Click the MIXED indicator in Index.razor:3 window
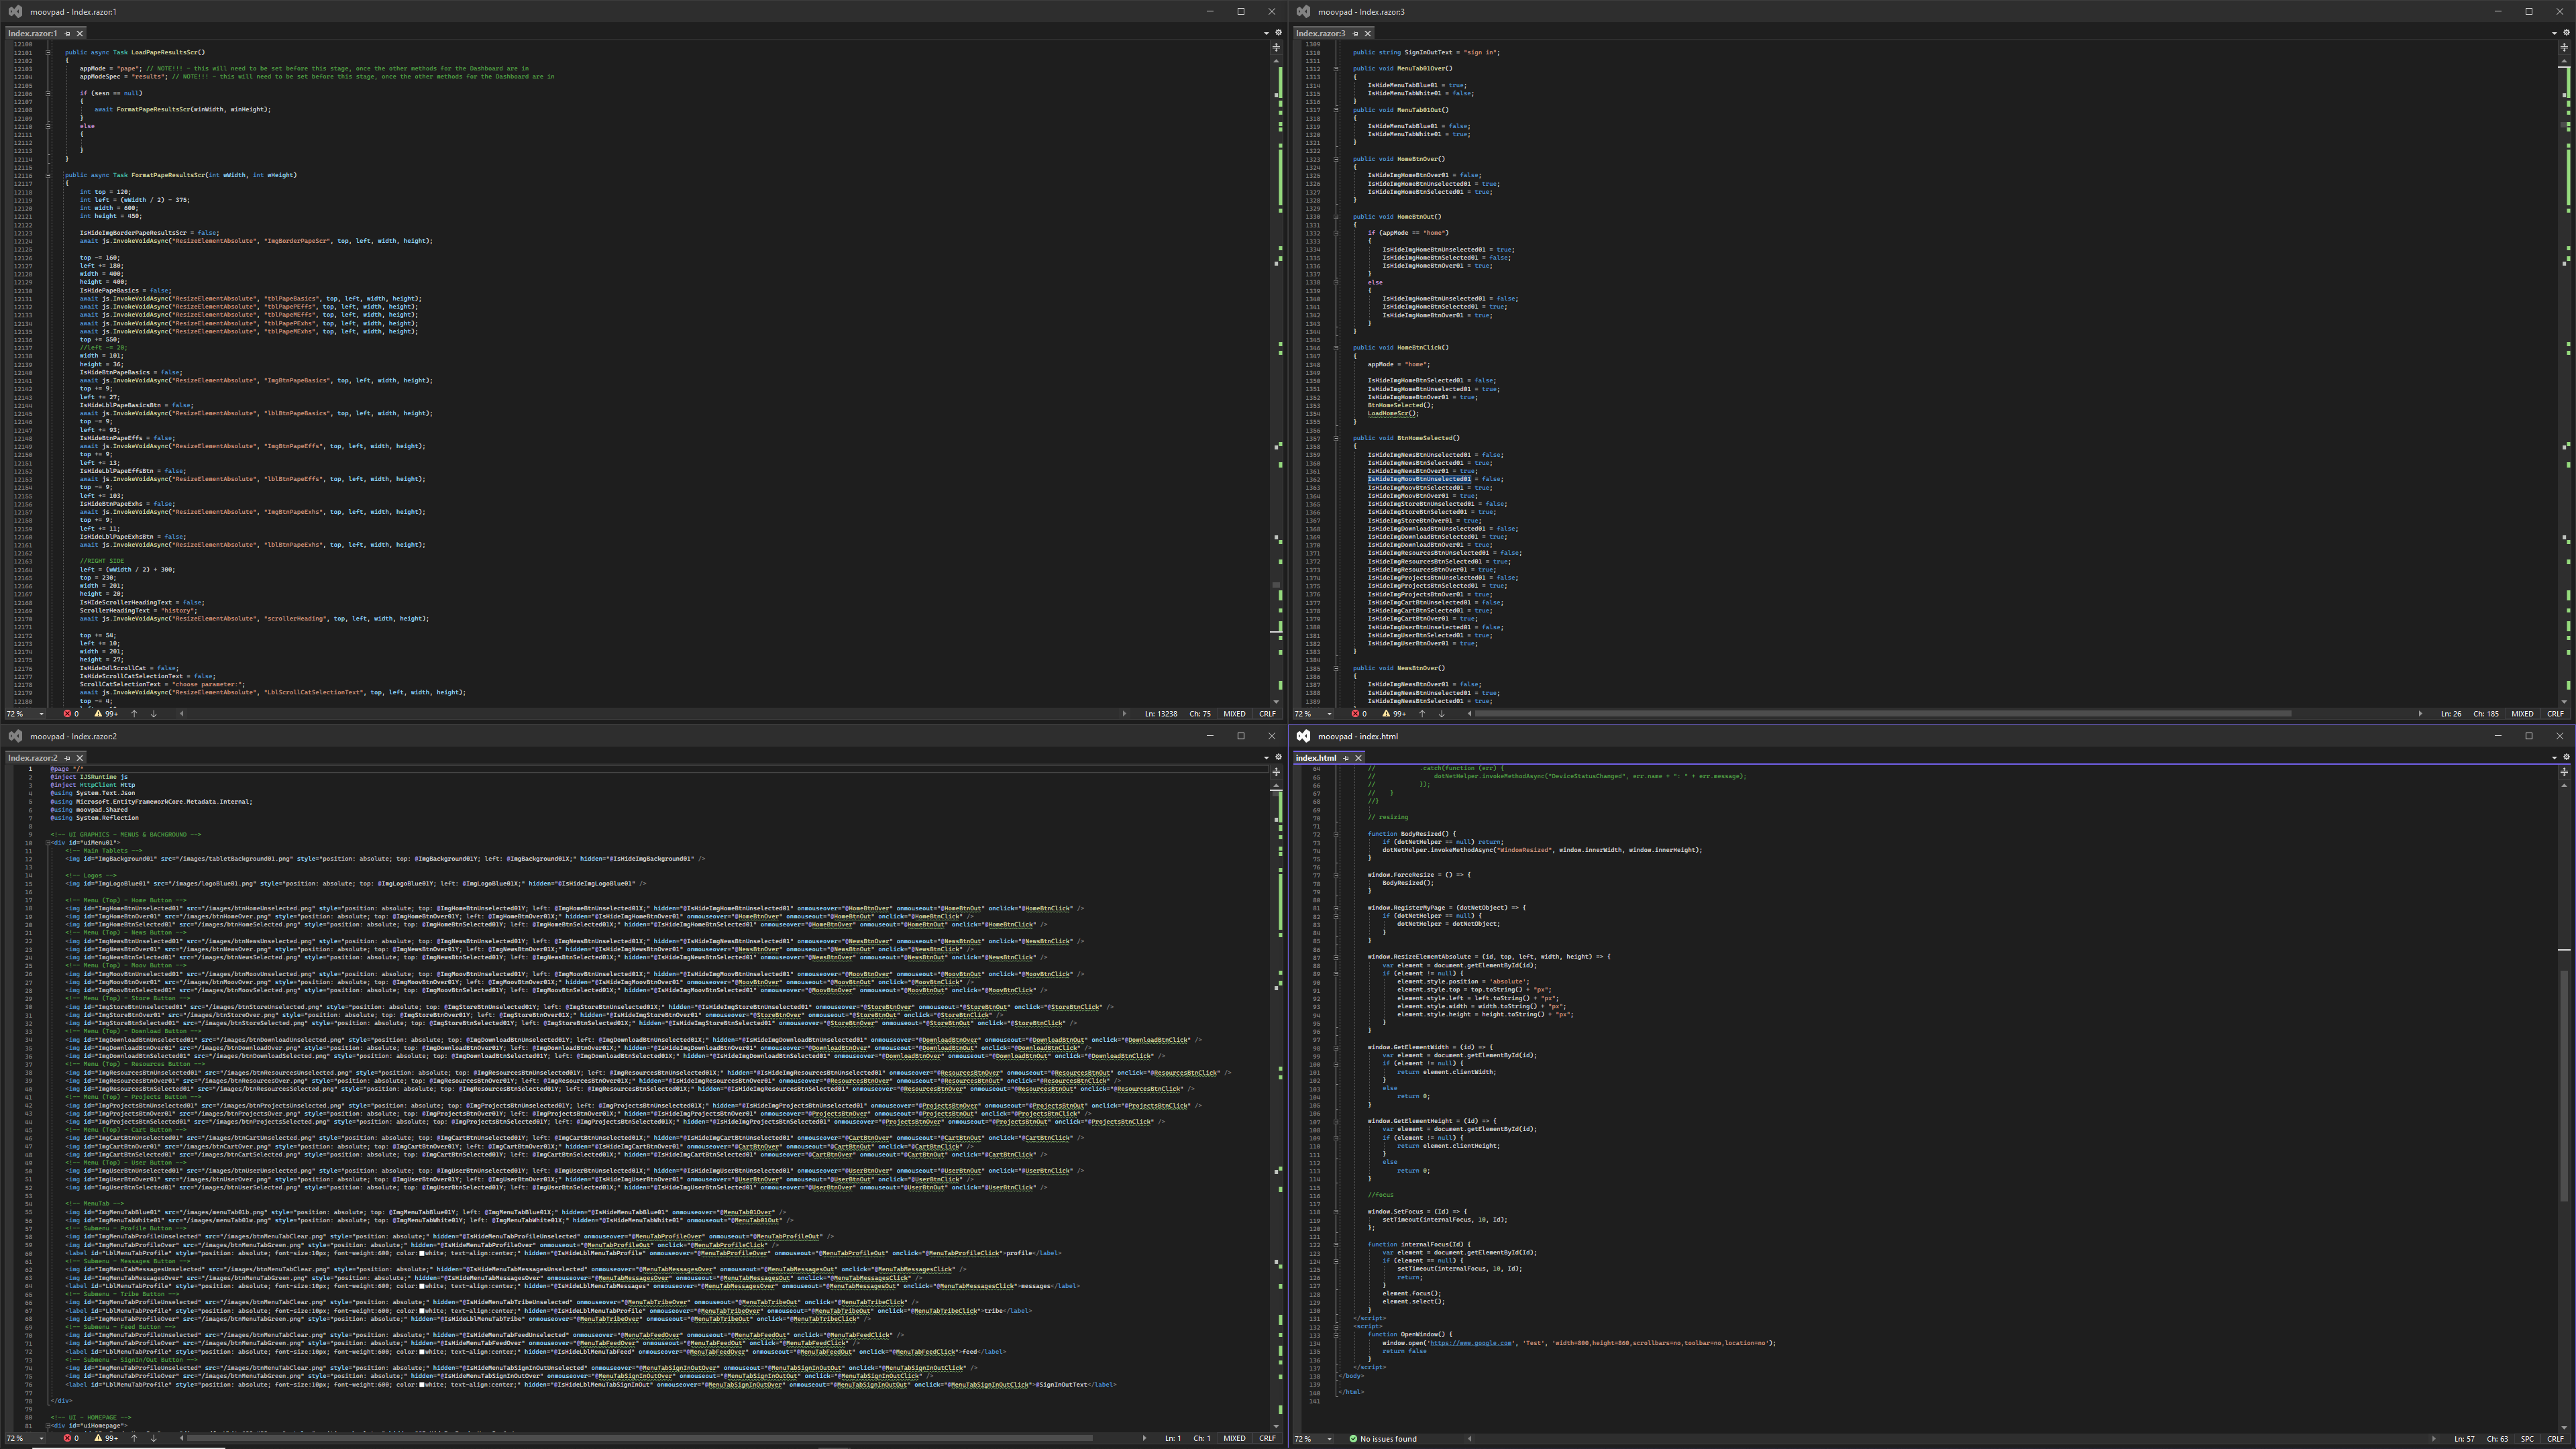 click(2522, 714)
